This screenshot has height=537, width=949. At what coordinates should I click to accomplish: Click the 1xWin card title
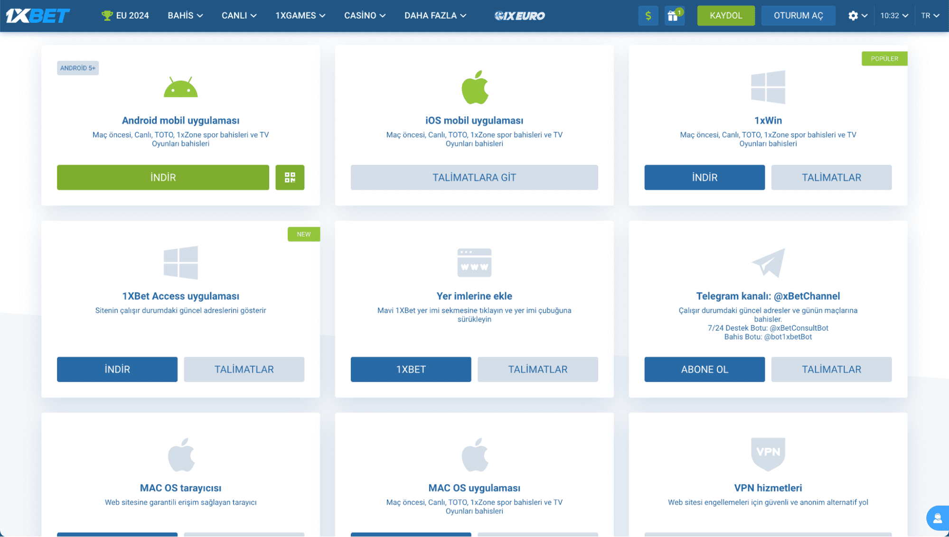[768, 120]
